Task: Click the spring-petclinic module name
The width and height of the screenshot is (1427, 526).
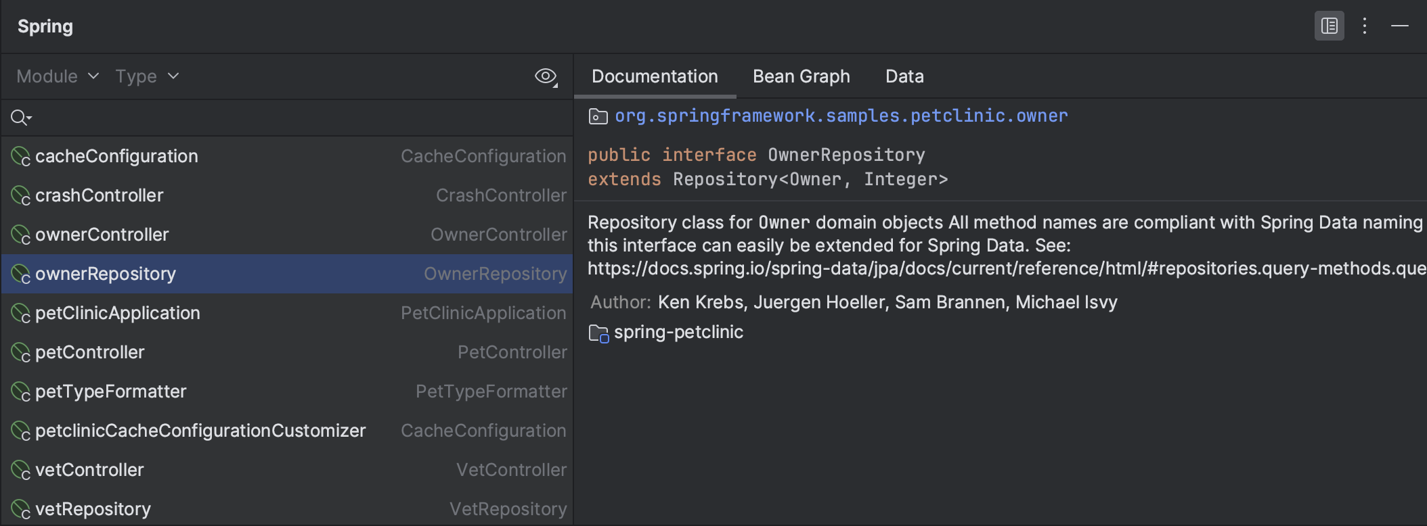Action: pyautogui.click(x=678, y=333)
